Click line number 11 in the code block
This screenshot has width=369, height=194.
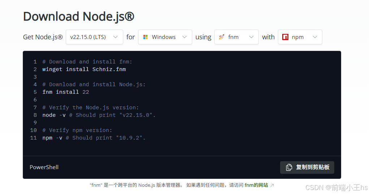pos(33,138)
